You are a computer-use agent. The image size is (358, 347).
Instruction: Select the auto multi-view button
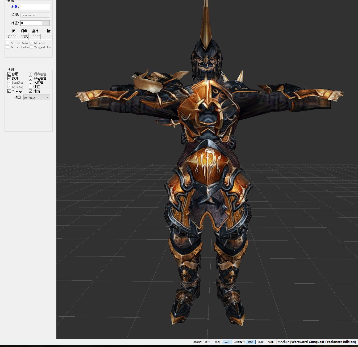(227, 342)
